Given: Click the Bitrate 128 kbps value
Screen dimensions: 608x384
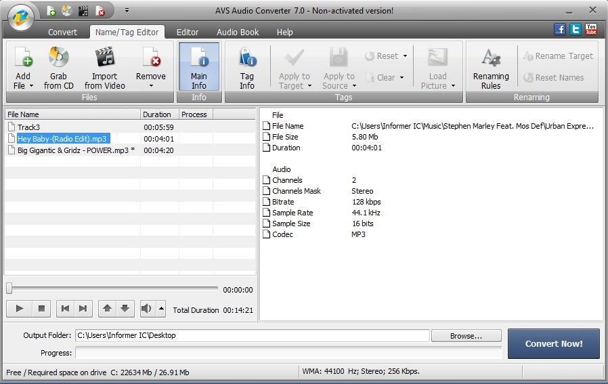Looking at the screenshot, I should coord(366,202).
